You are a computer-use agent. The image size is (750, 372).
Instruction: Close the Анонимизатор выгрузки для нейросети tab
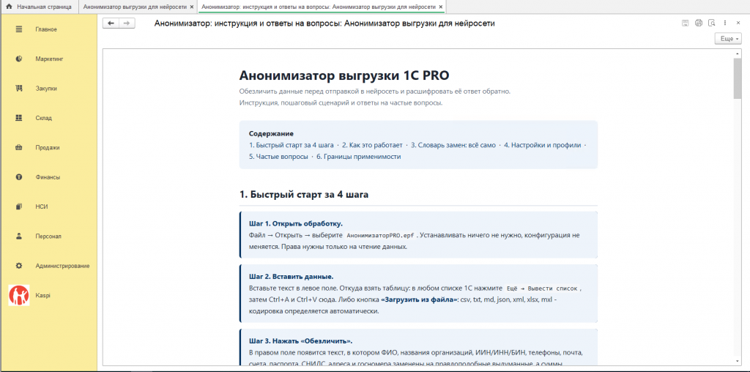coord(192,7)
